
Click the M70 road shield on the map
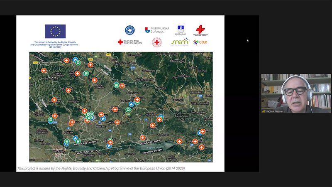tap(133, 68)
